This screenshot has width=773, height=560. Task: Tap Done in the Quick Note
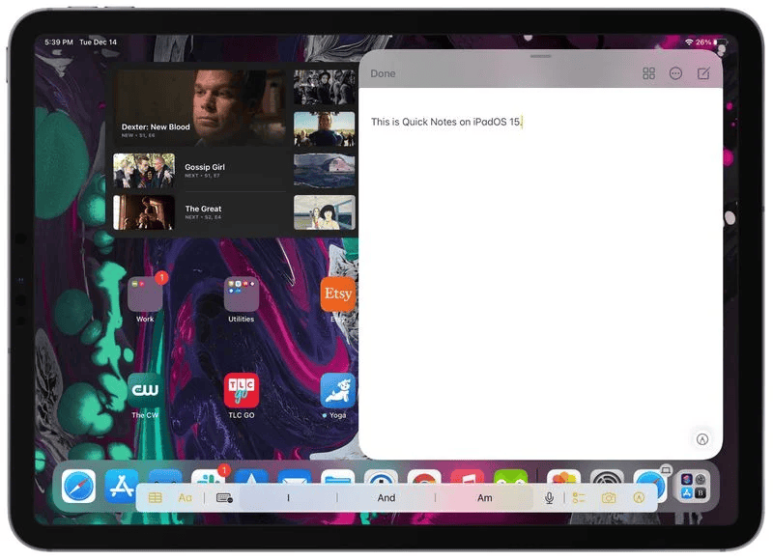coord(383,73)
